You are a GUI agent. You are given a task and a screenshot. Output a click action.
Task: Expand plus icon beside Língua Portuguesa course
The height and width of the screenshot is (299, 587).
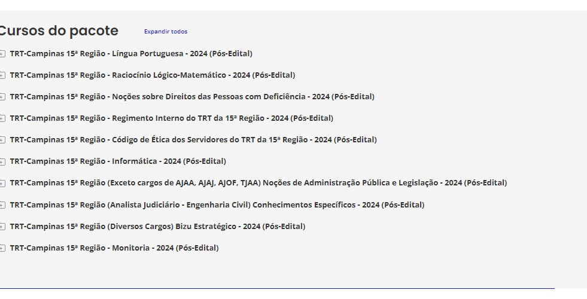point(2,54)
